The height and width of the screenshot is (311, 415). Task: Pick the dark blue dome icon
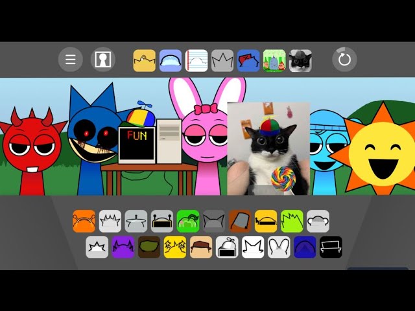305,247
